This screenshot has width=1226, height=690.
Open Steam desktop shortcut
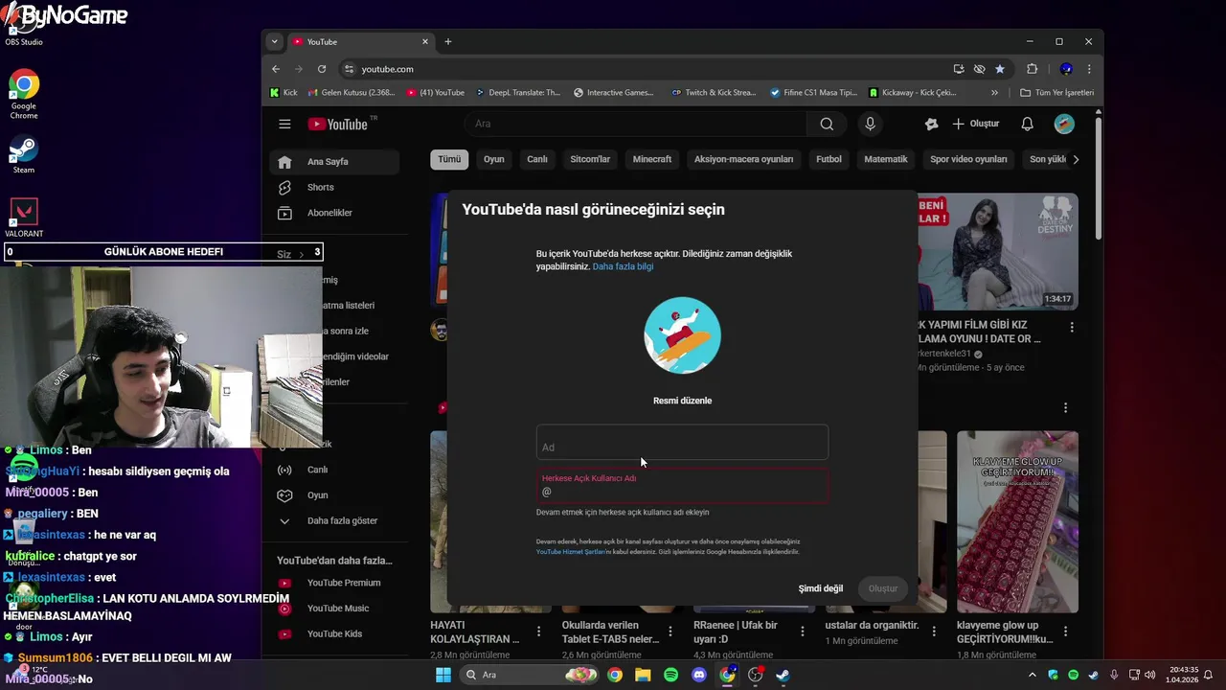(x=23, y=155)
